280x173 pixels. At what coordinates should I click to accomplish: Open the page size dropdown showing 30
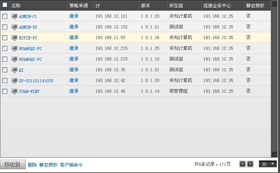[268, 164]
